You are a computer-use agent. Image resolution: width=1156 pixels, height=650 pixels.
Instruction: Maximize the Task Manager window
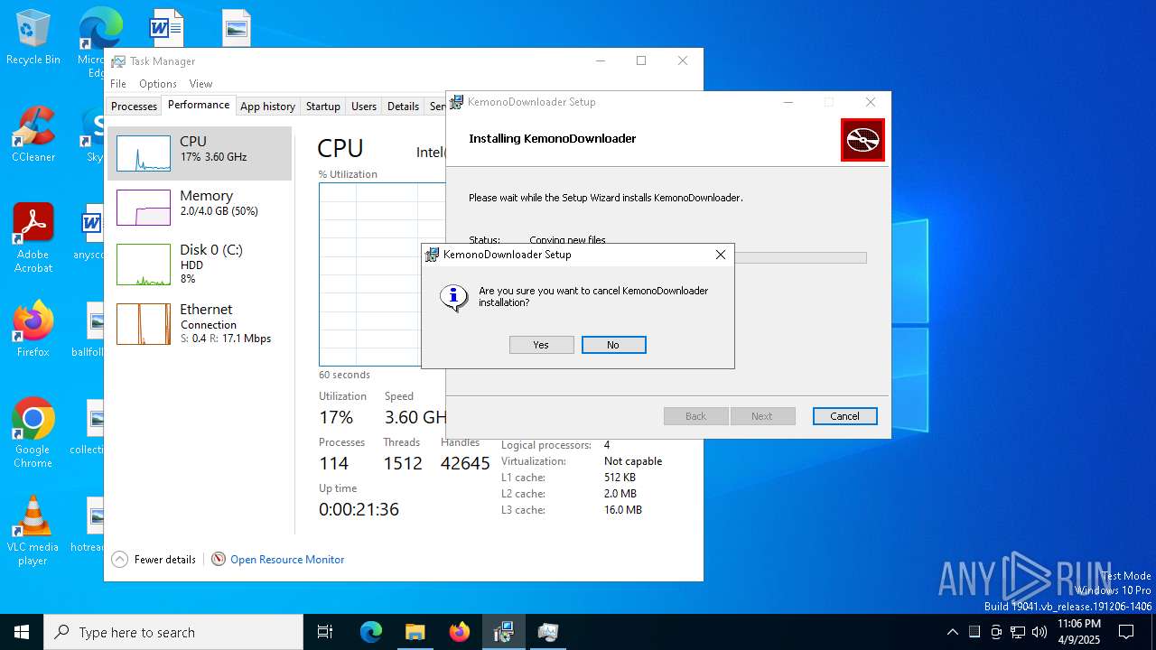pos(641,60)
